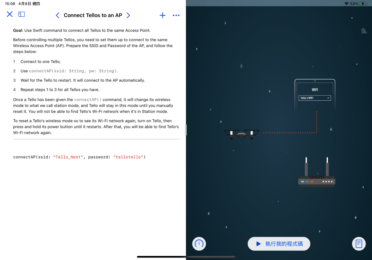
Task: Open the more options ellipsis menu
Action: pos(176,15)
